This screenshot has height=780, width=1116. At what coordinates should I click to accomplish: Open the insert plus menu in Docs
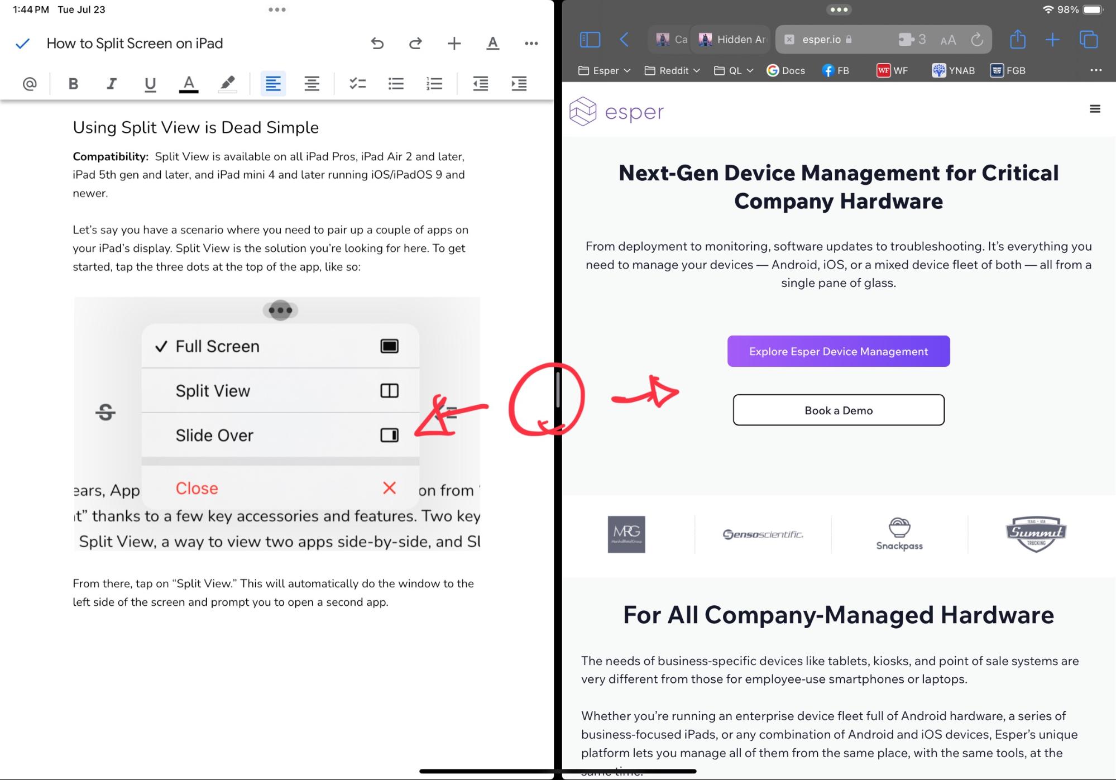tap(454, 44)
